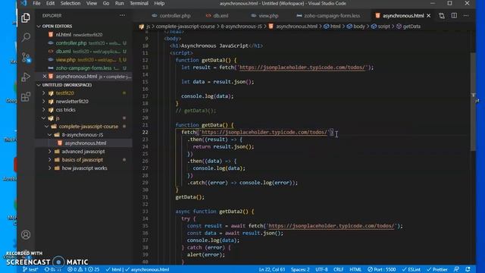Open the Source Control view

(x=26, y=58)
